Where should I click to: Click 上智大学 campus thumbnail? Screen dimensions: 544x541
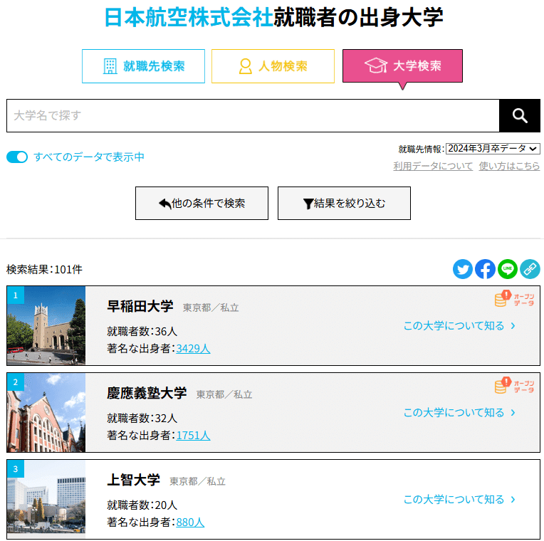pyautogui.click(x=46, y=499)
